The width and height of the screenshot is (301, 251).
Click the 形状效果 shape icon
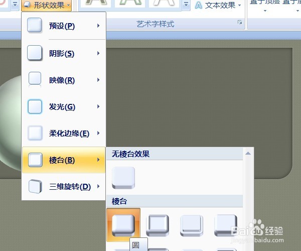[27, 5]
